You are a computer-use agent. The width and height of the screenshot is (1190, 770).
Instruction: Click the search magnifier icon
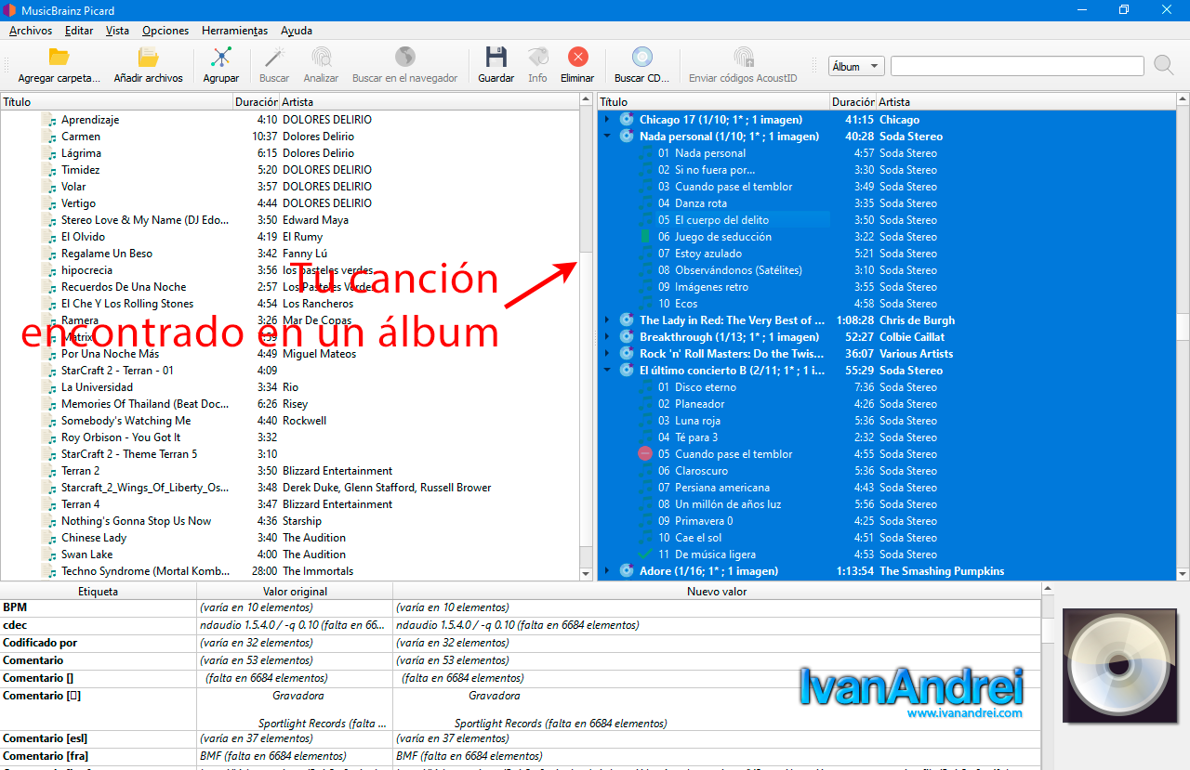(1163, 65)
